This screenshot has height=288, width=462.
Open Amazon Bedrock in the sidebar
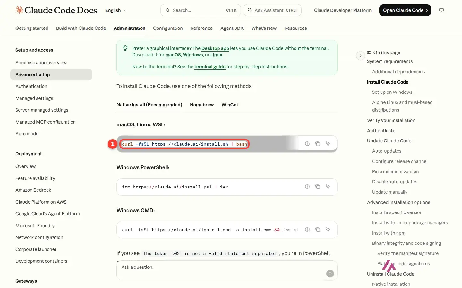33,190
